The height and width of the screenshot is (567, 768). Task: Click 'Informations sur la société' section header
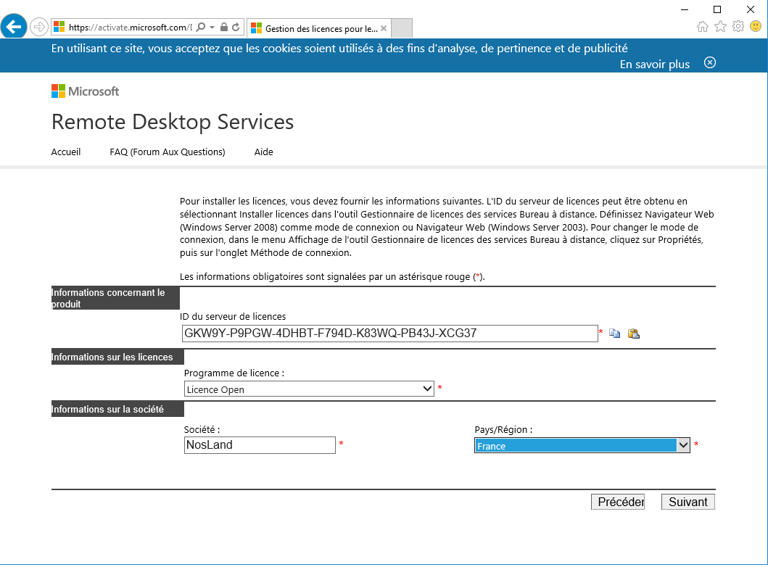[117, 410]
